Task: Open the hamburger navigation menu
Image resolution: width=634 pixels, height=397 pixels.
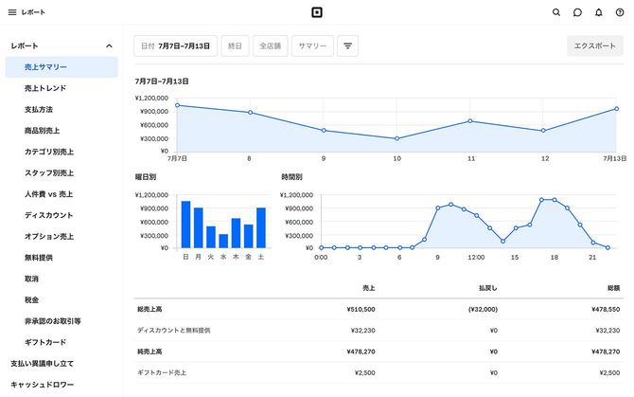Action: coord(12,12)
